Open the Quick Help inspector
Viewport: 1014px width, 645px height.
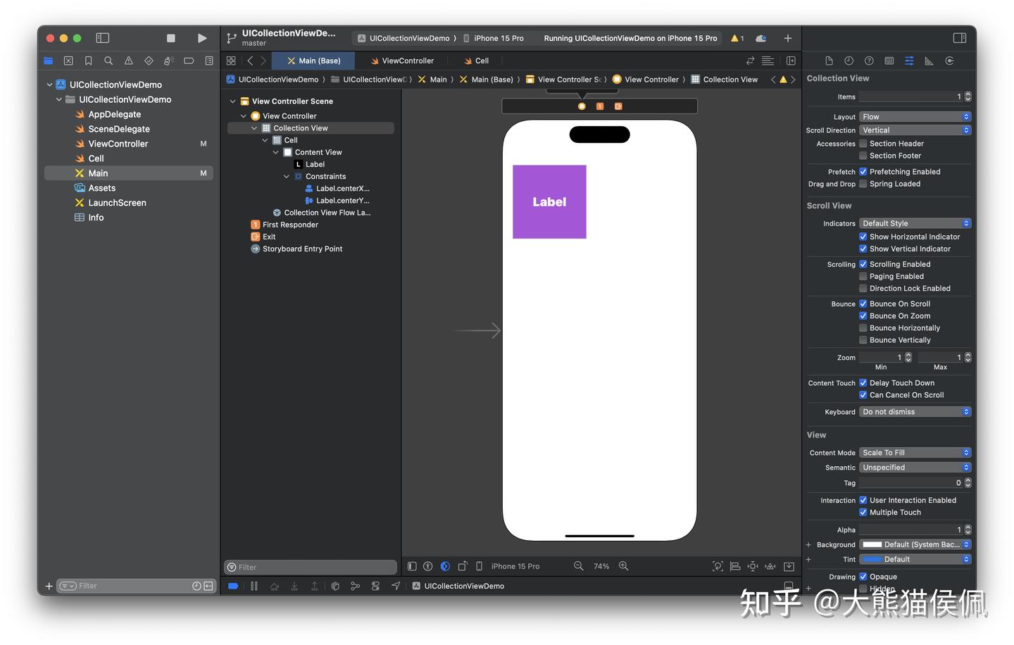click(868, 61)
